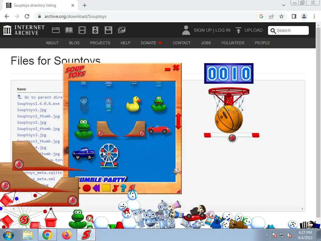The image size is (321, 241).
Task: Expand the tab search chevron
Action: (283, 5)
